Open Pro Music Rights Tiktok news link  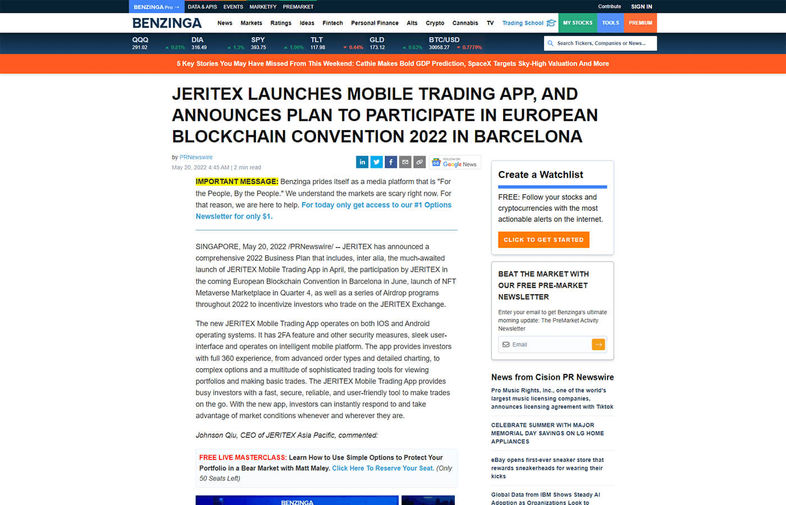coord(552,398)
